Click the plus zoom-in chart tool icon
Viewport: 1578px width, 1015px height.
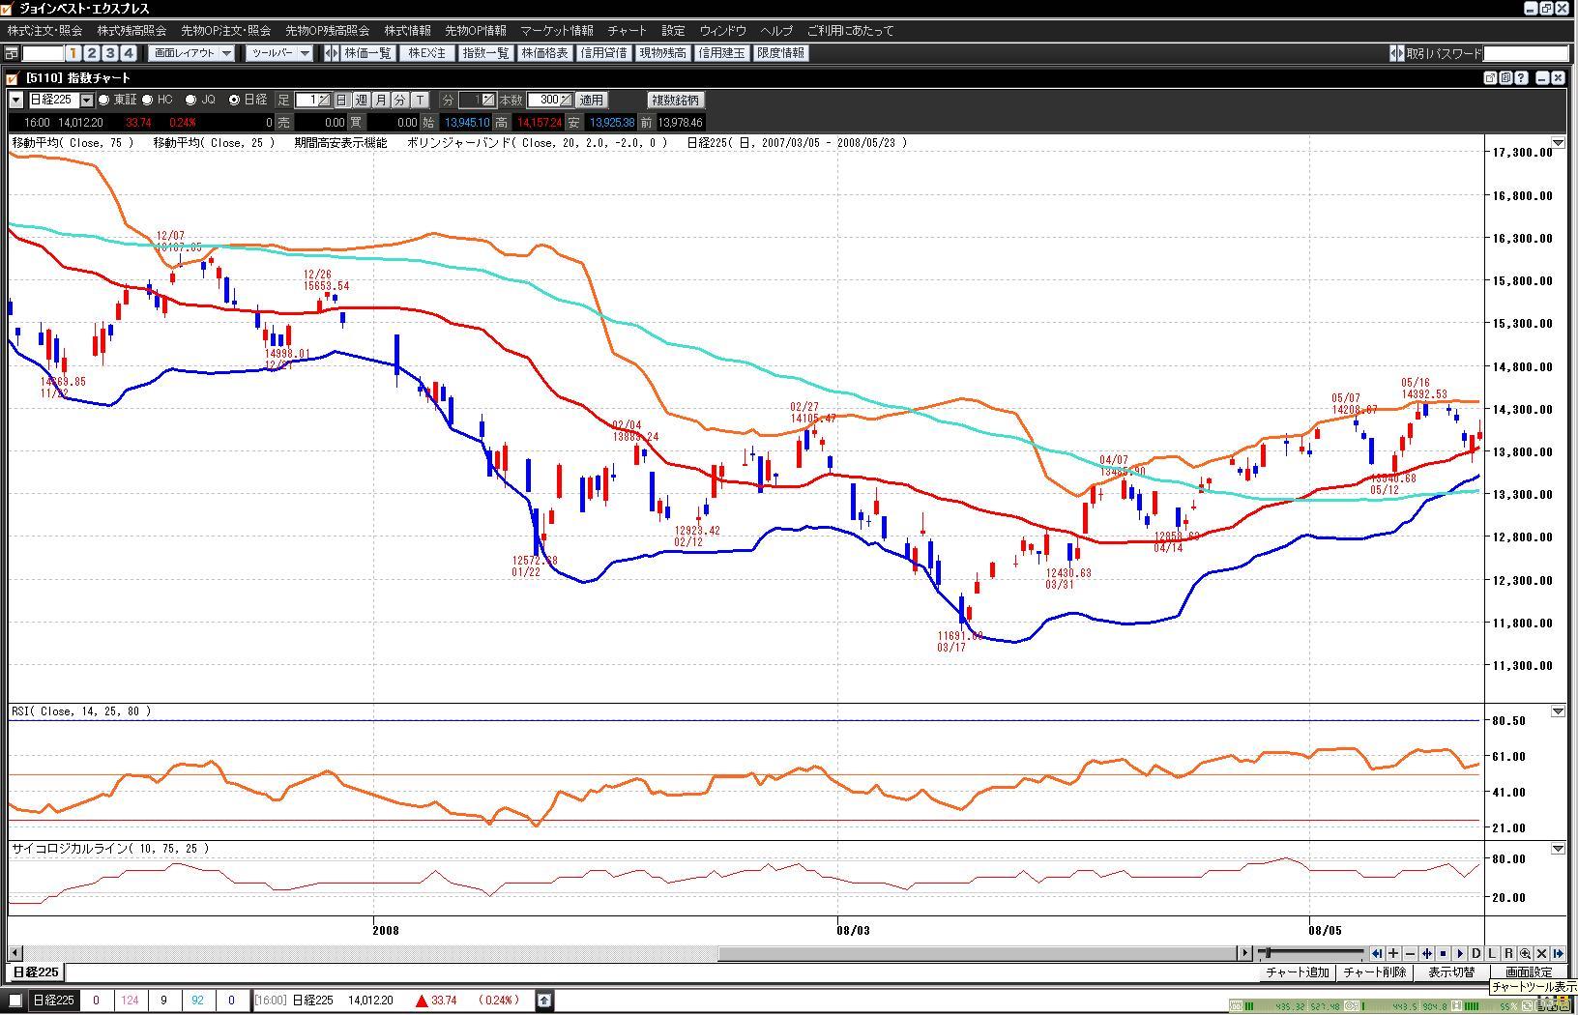(x=1393, y=953)
